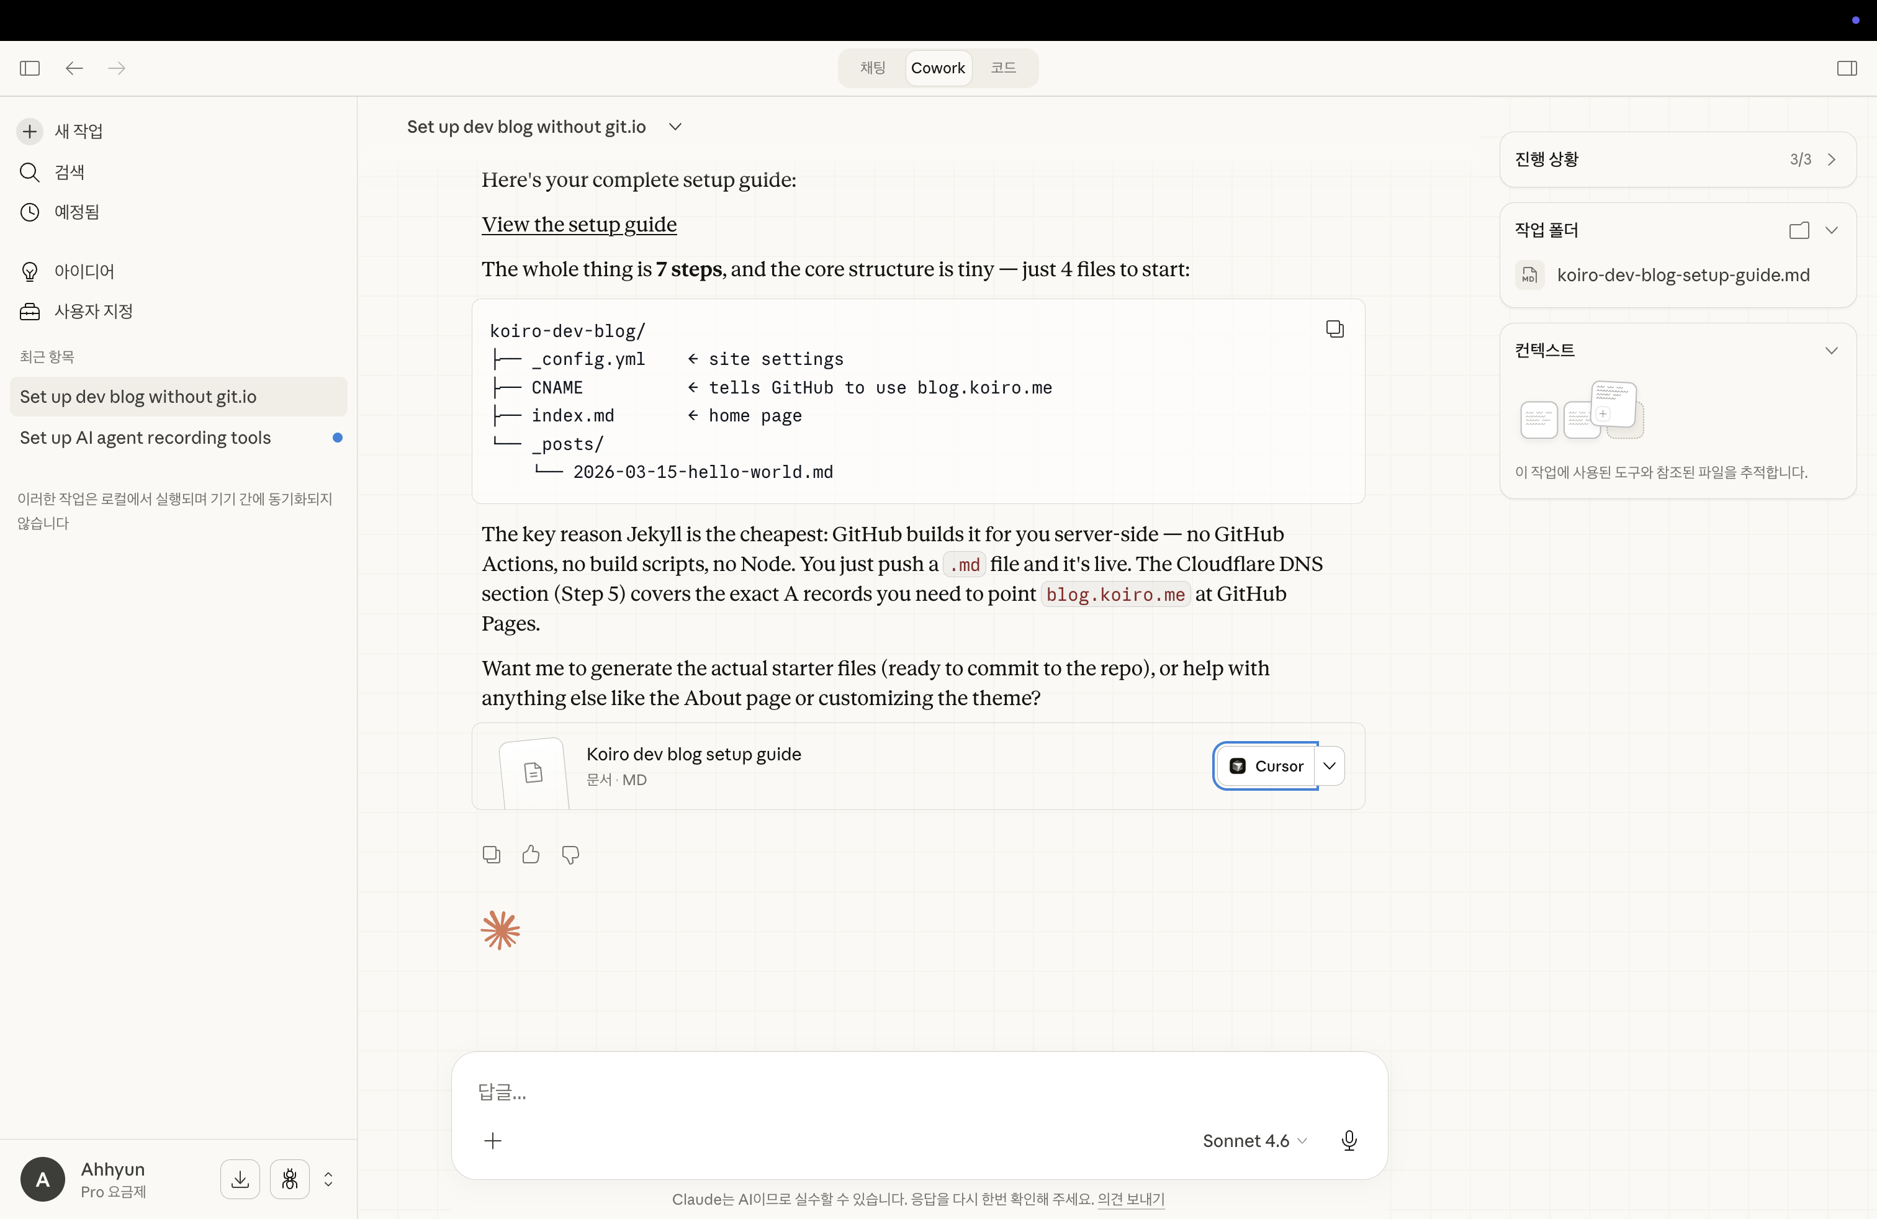Open the Sonnet 4.6 model dropdown
This screenshot has width=1877, height=1219.
[x=1254, y=1140]
